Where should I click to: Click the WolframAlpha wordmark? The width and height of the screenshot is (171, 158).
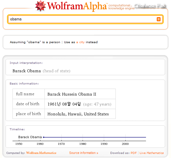pos(77,6)
